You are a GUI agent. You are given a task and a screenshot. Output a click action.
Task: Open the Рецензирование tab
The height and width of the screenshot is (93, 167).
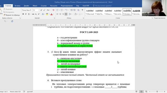(x=67, y=6)
